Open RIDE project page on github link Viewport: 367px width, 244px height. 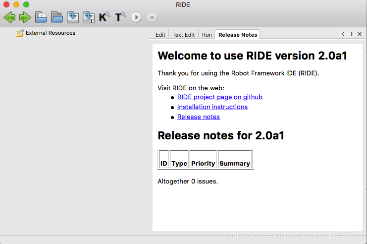220,97
